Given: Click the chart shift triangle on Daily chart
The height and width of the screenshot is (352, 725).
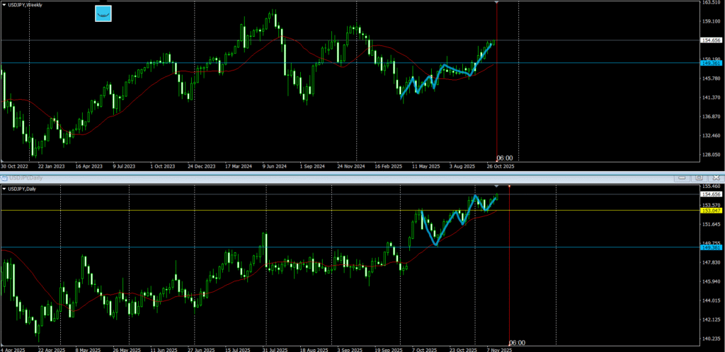Looking at the screenshot, I should [496, 186].
